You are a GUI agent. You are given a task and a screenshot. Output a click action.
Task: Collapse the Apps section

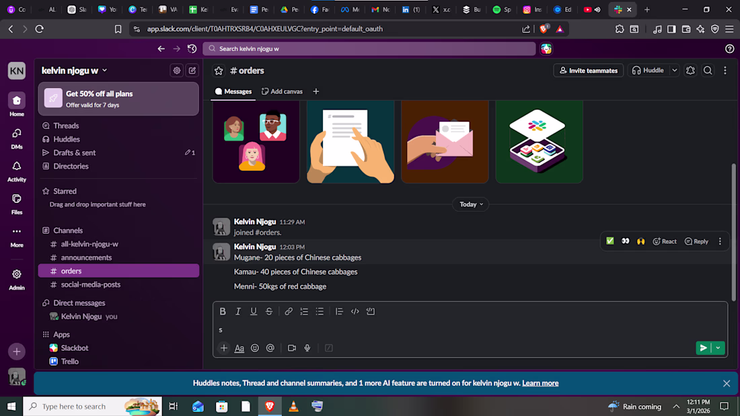[x=61, y=335]
